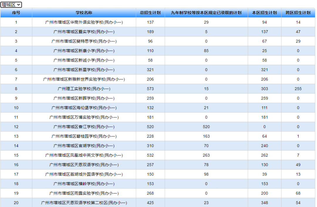The width and height of the screenshot is (317, 207).
Task: Click sequence number 17 cell
Action: (x=16, y=174)
